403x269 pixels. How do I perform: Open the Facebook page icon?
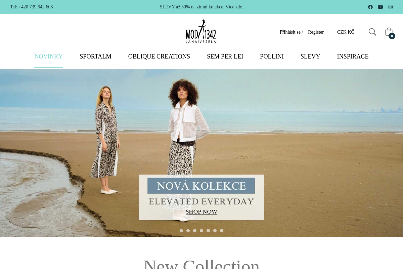point(370,7)
